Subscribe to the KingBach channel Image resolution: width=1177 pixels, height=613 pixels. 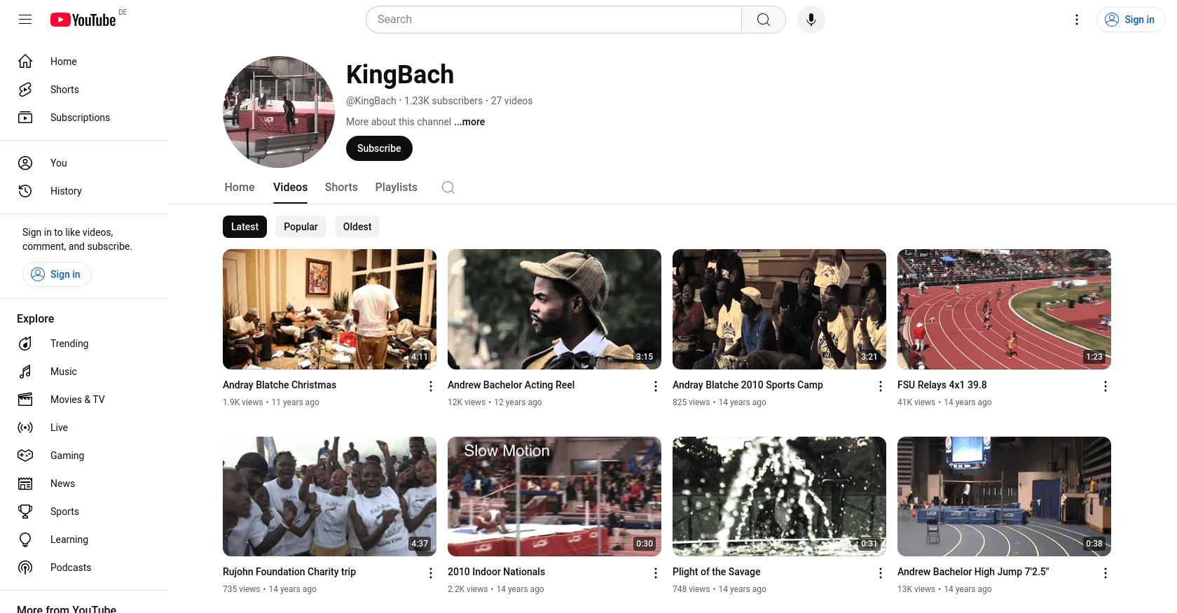coord(379,148)
